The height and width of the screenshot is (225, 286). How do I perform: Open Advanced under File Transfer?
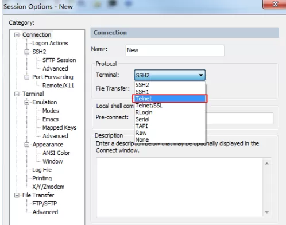[x=45, y=212]
